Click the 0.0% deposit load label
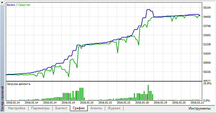 pyautogui.click(x=206, y=101)
